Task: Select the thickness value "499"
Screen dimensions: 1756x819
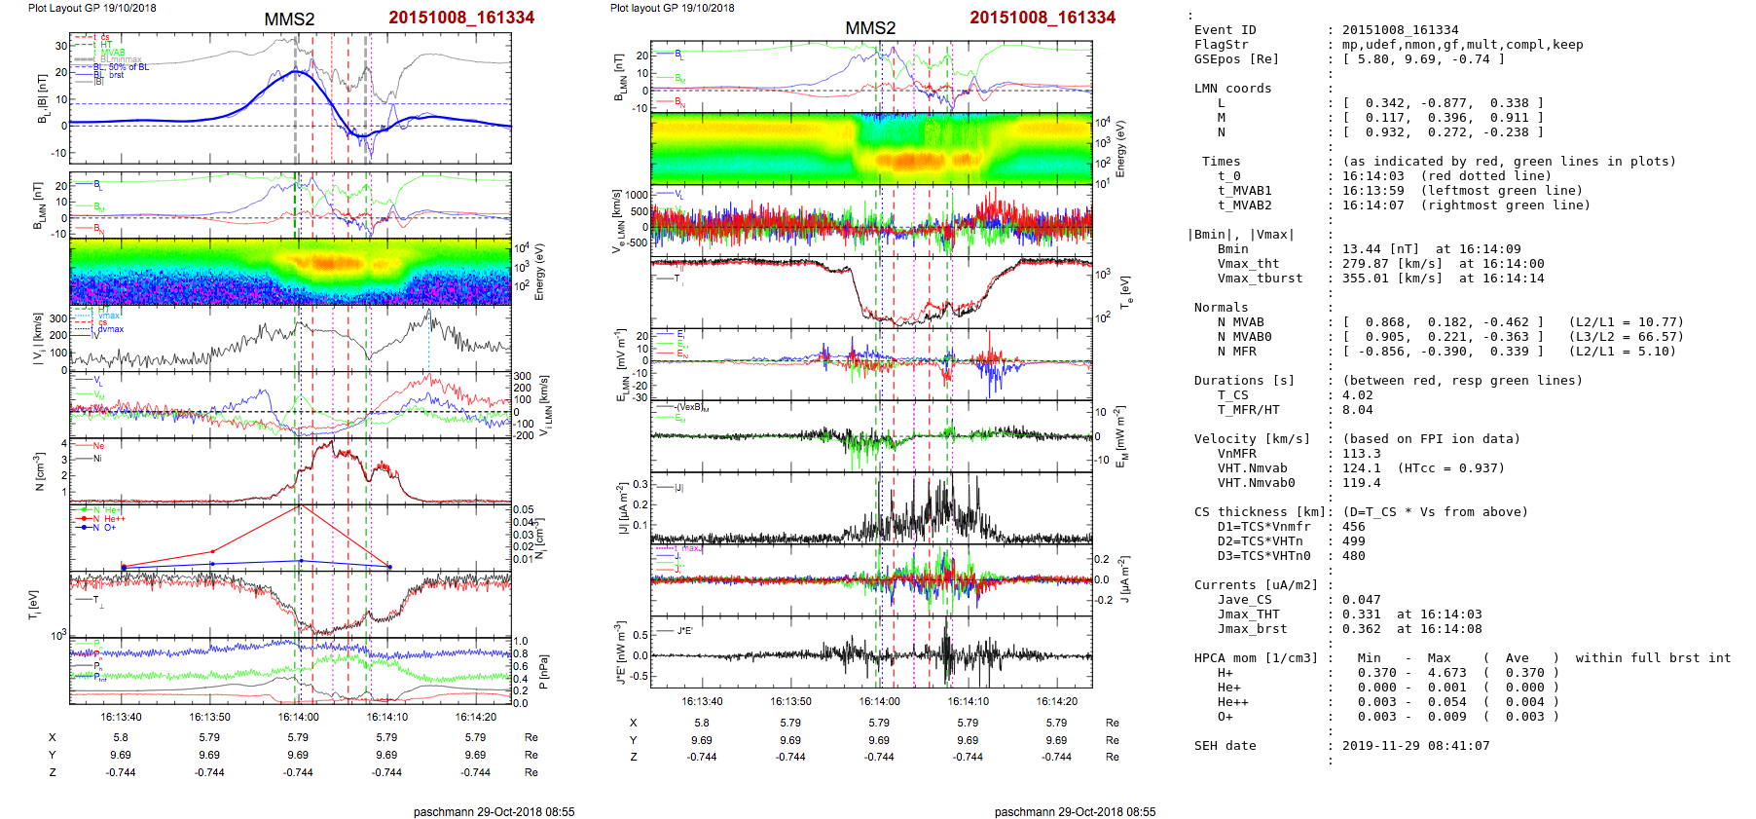Action: click(1354, 541)
